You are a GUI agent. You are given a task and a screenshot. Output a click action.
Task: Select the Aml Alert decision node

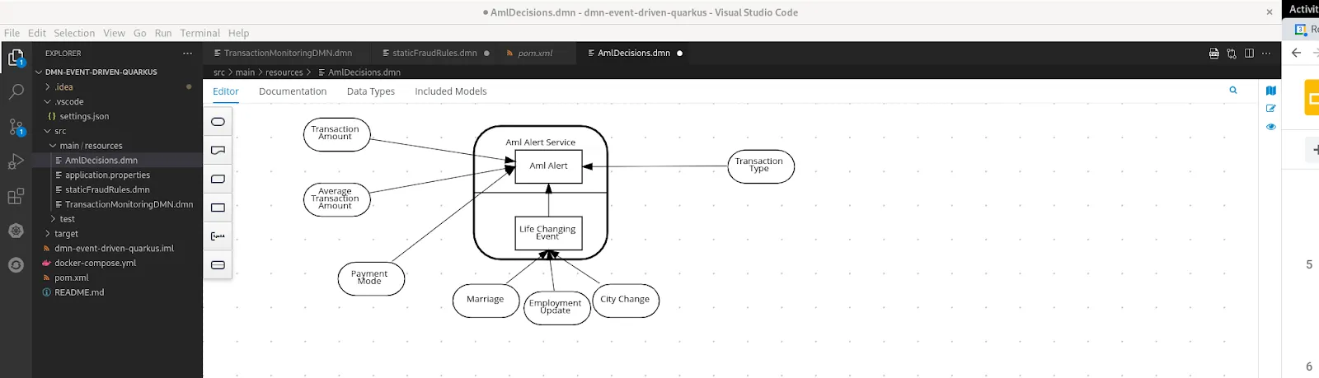pos(548,166)
